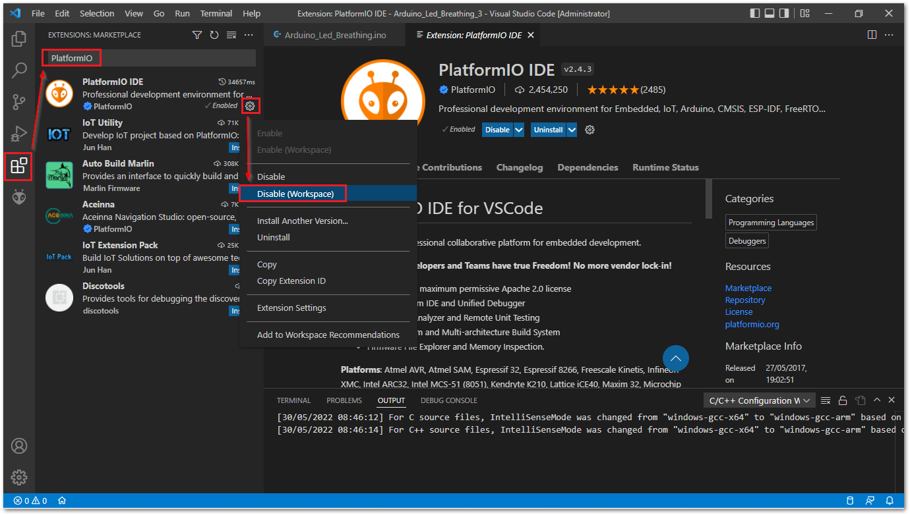910x515 pixels.
Task: Expand Uninstall button dropdown arrow
Action: tap(572, 130)
